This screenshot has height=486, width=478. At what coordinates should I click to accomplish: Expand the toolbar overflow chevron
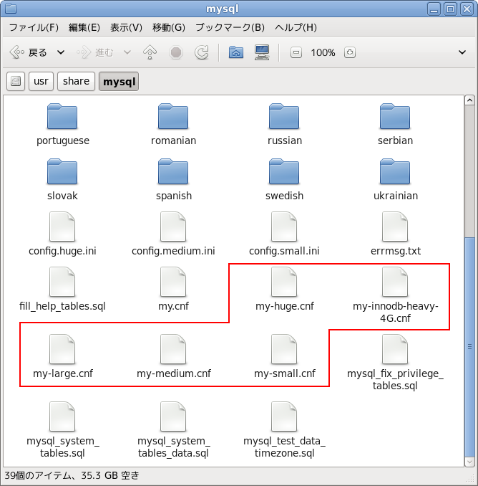462,52
